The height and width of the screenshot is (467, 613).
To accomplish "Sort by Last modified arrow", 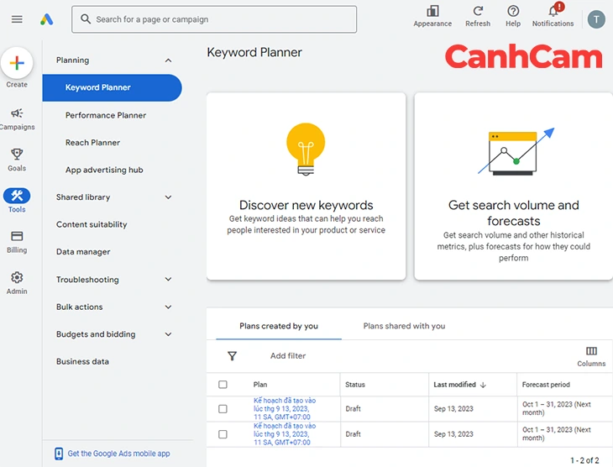I will [x=483, y=385].
